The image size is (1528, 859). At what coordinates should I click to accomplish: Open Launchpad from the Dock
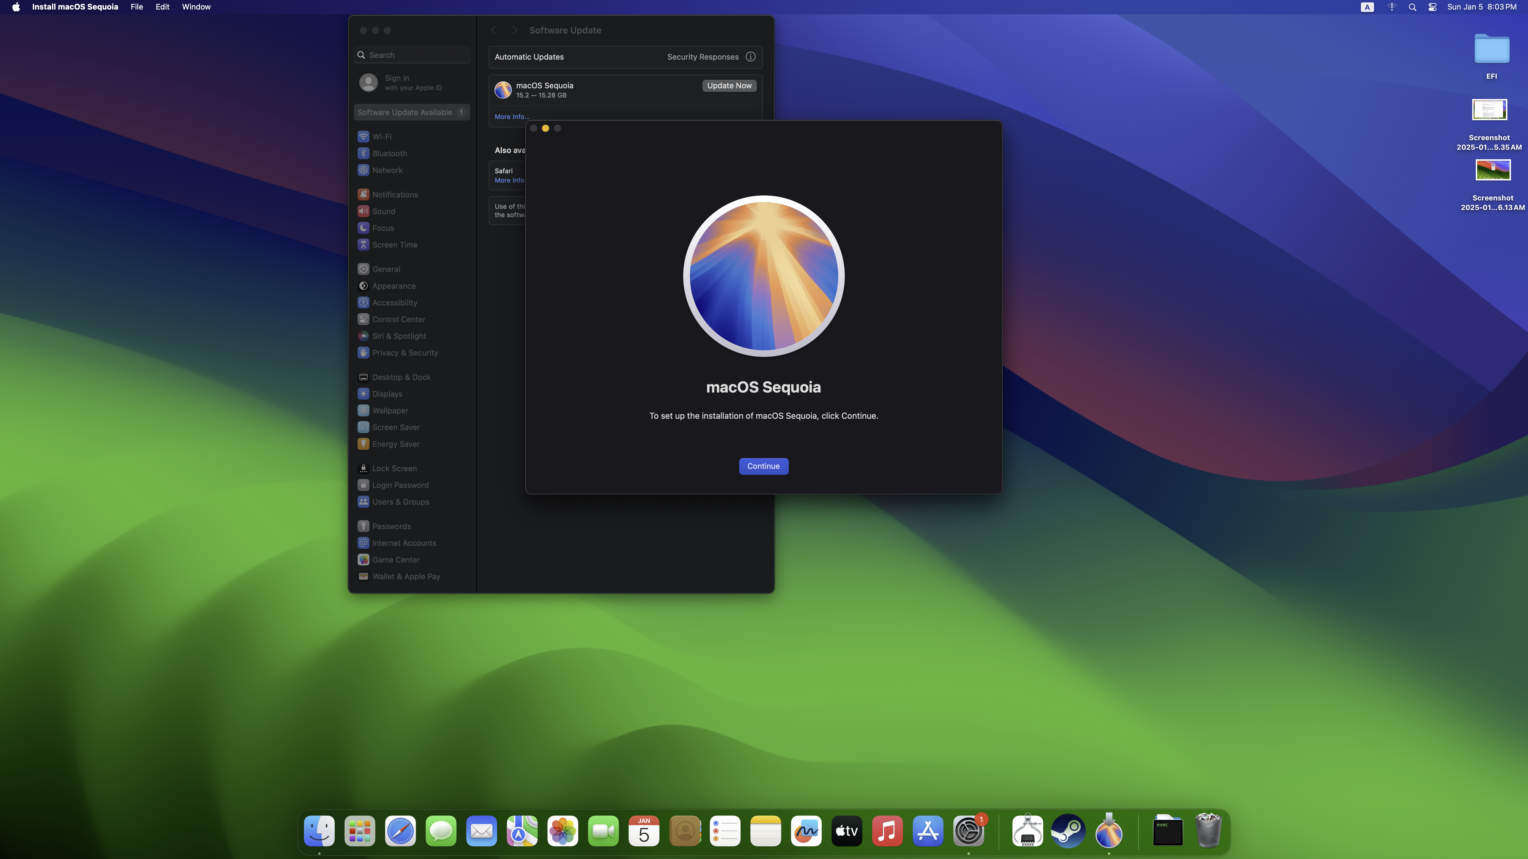pyautogui.click(x=359, y=831)
